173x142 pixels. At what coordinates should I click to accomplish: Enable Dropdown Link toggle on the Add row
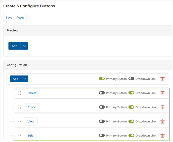(x=131, y=79)
